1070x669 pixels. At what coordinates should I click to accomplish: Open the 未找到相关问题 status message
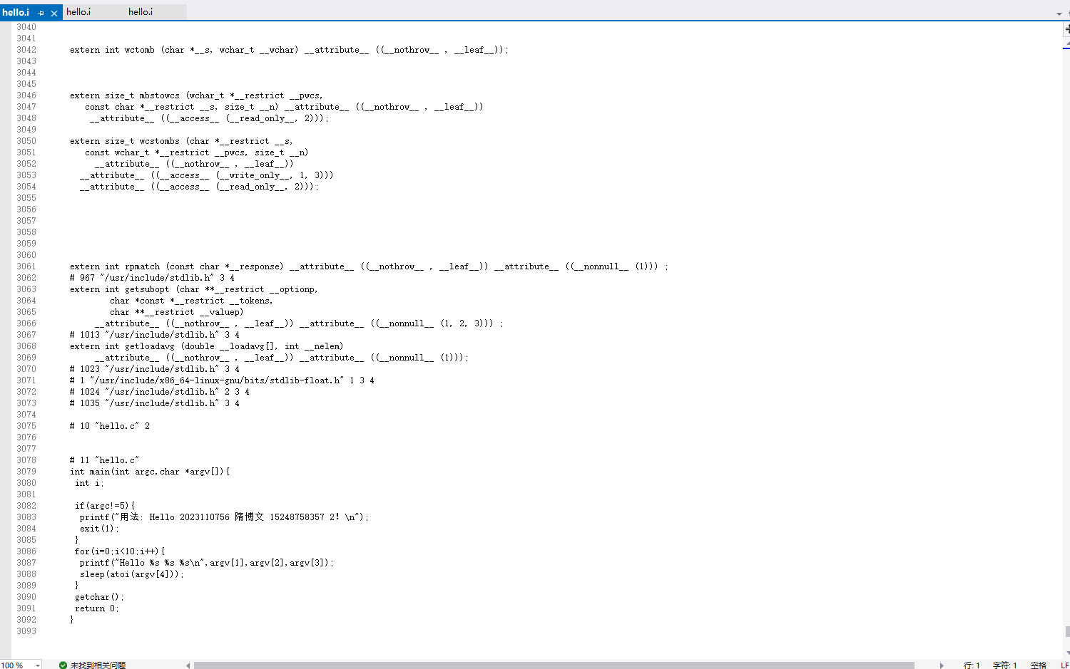[x=98, y=665]
